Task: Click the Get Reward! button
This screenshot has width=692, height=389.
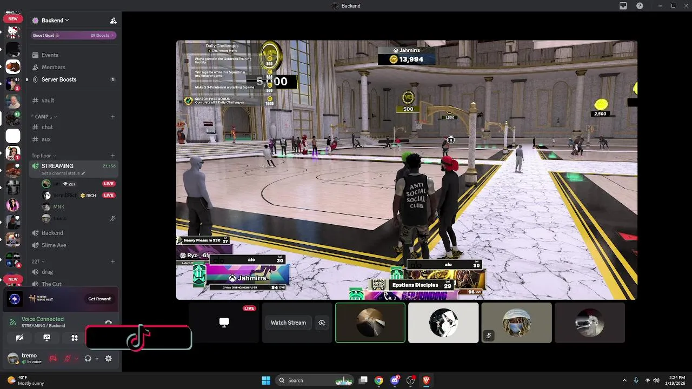Action: pos(100,299)
